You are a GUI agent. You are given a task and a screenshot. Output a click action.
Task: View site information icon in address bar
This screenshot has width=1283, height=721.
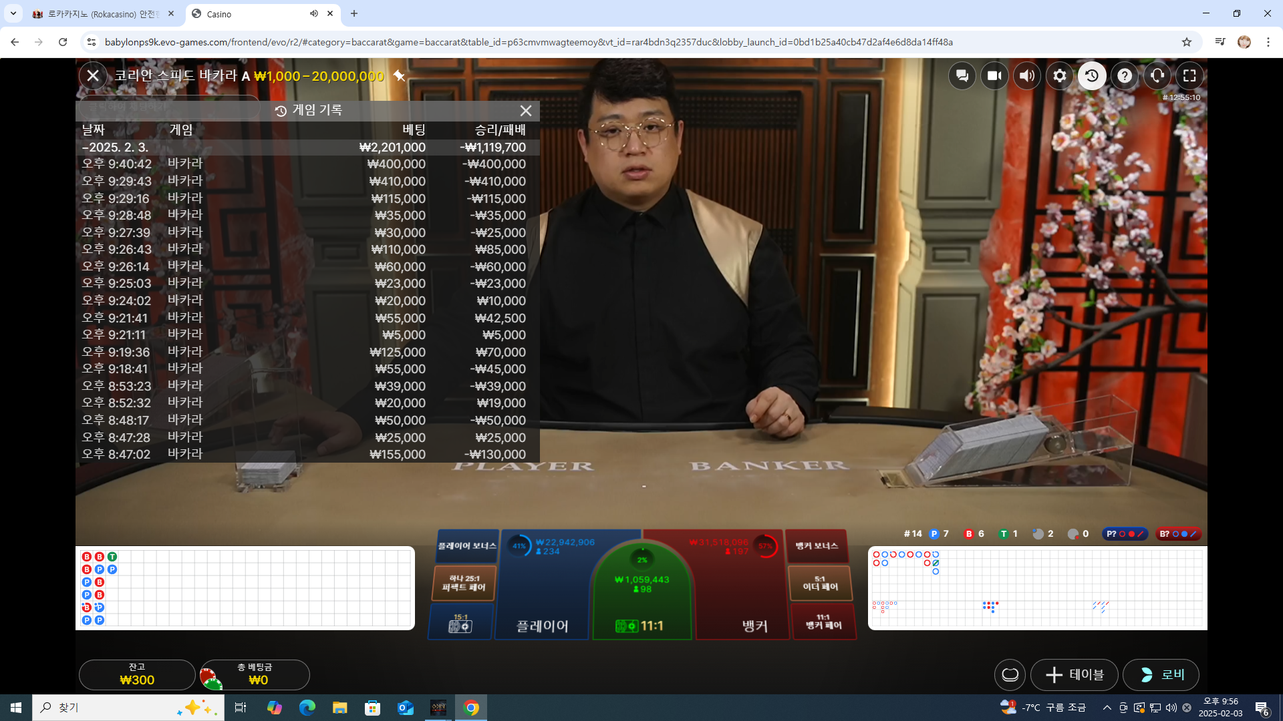[91, 42]
